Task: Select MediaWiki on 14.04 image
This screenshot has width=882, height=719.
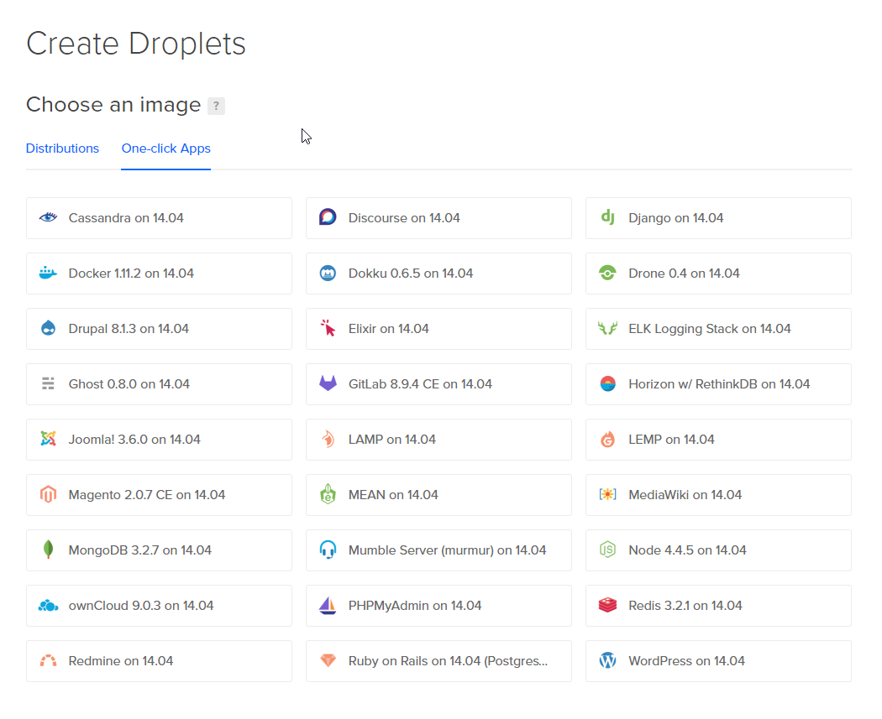Action: point(718,495)
